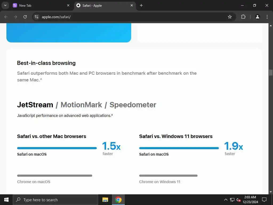Show hidden system tray icons

(226, 200)
